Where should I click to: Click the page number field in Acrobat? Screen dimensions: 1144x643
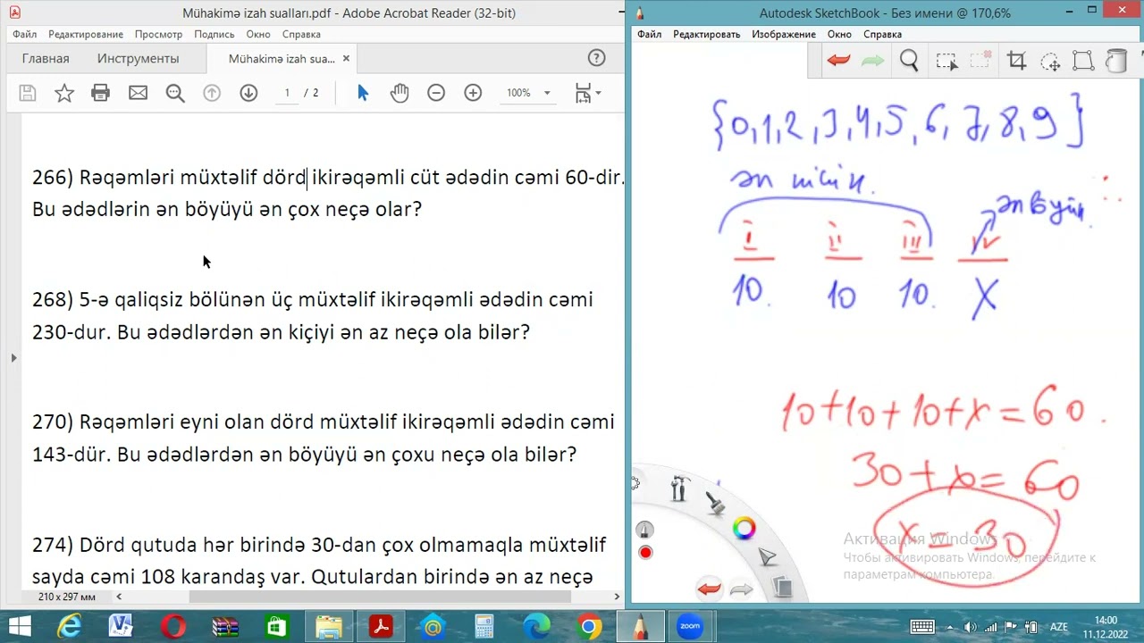click(x=287, y=93)
